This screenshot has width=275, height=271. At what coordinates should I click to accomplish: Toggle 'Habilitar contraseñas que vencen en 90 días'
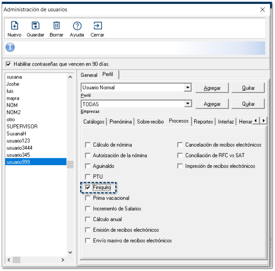click(8, 64)
